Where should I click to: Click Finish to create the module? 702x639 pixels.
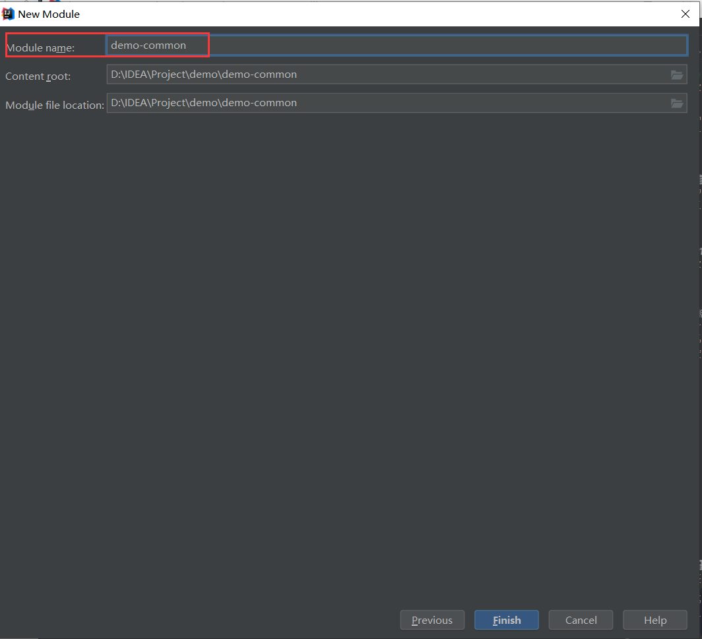coord(506,620)
